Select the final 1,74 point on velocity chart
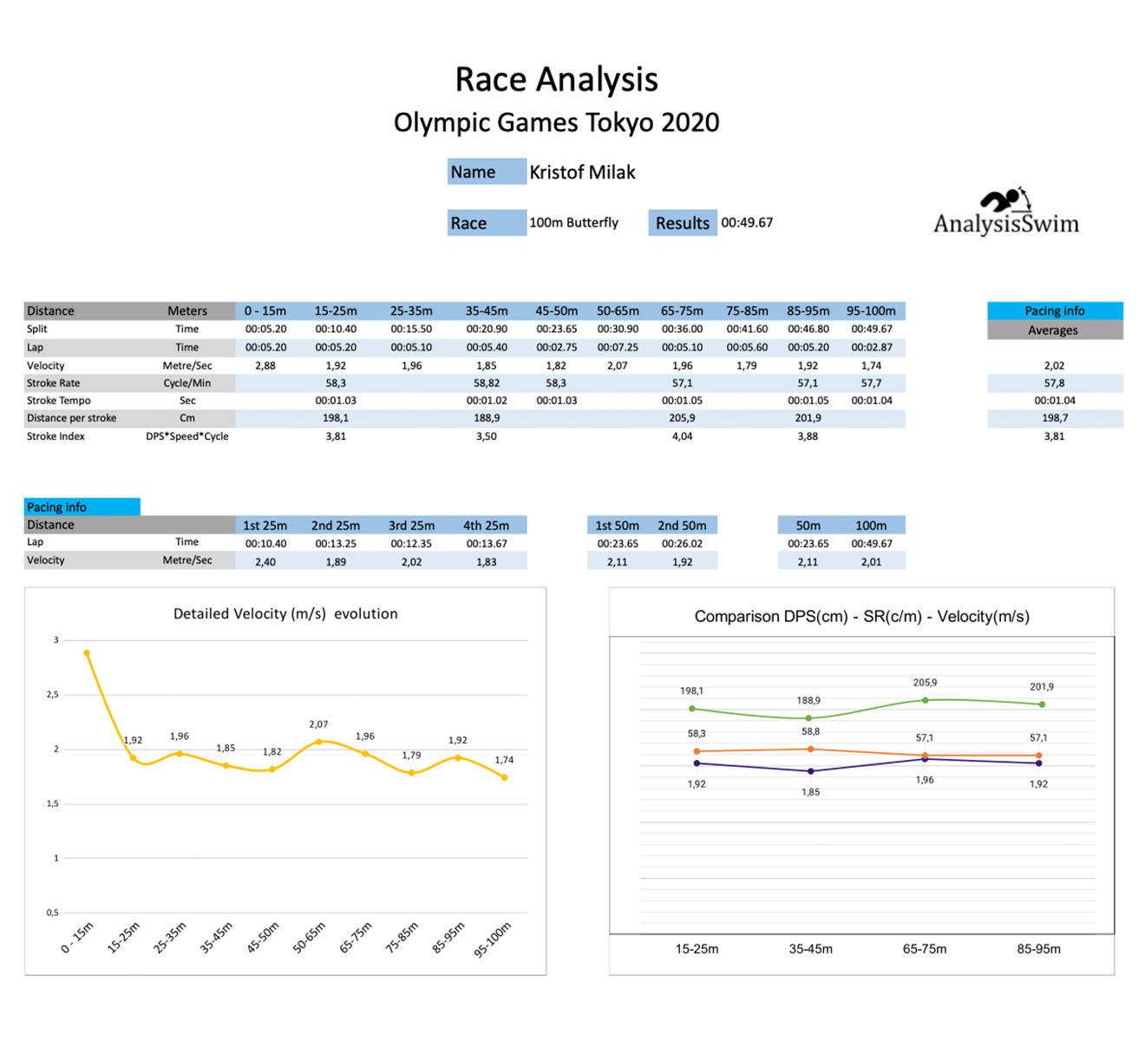The image size is (1145, 1041). (x=504, y=777)
